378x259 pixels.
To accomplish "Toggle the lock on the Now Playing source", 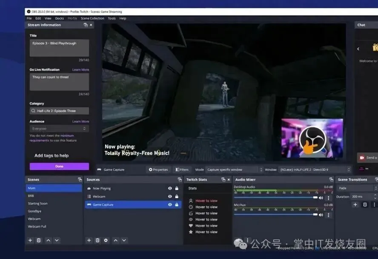I will 177,188.
